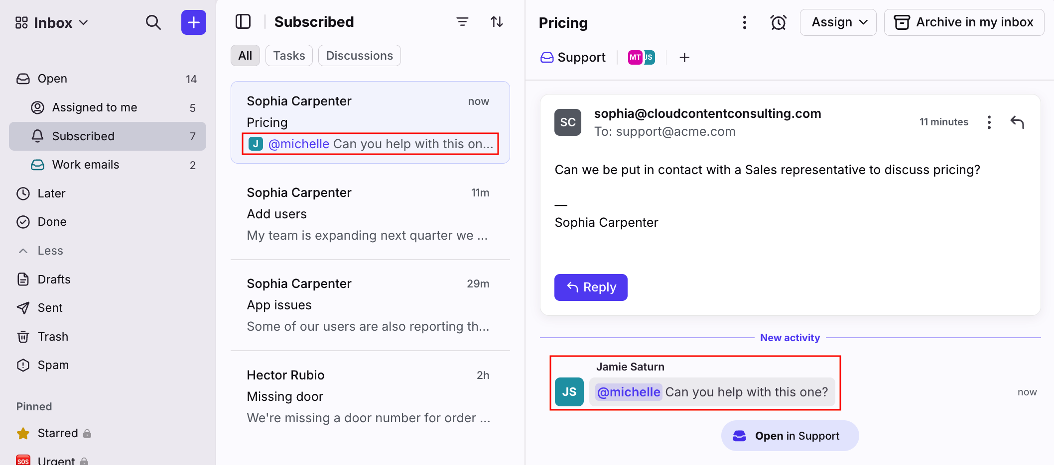Click the blue Reply button
Viewport: 1054px width, 465px height.
(x=591, y=287)
